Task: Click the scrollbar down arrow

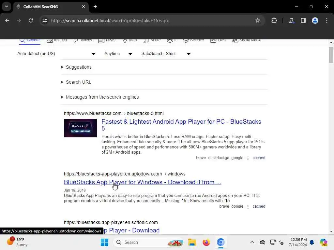Action: 331,231
